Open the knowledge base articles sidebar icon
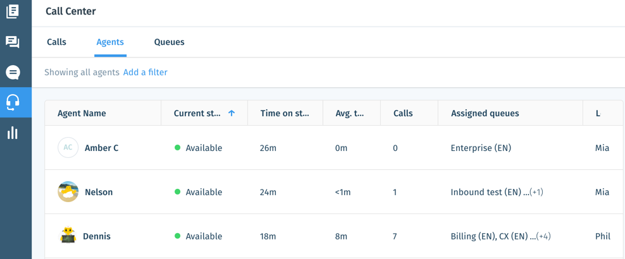 point(13,11)
